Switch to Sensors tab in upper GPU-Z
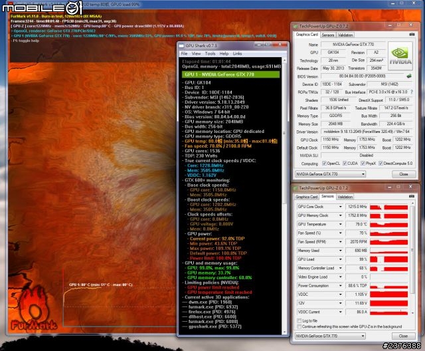The height and width of the screenshot is (351, 425). pos(328,35)
